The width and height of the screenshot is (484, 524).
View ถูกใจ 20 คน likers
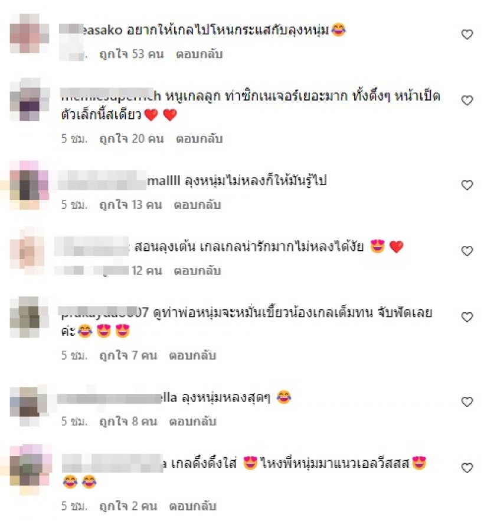[132, 138]
